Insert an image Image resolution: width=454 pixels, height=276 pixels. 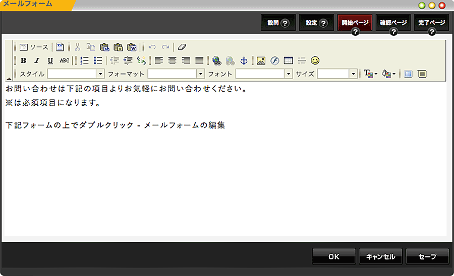click(x=261, y=60)
